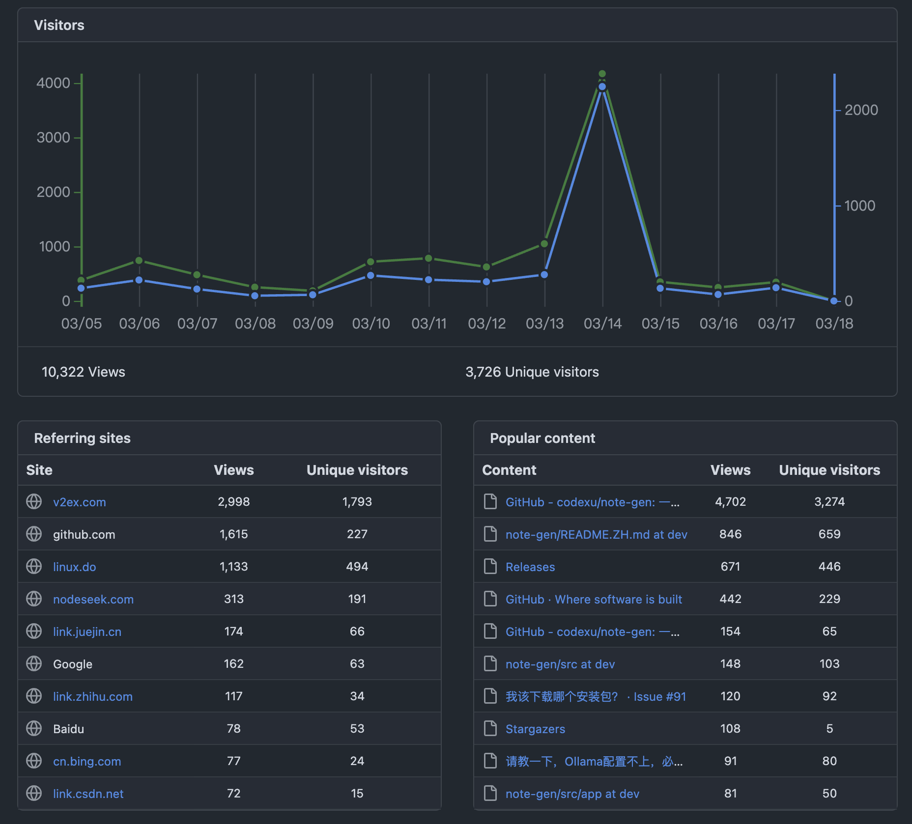912x824 pixels.
Task: Click the globe icon beside v2ex.com
Action: [34, 501]
